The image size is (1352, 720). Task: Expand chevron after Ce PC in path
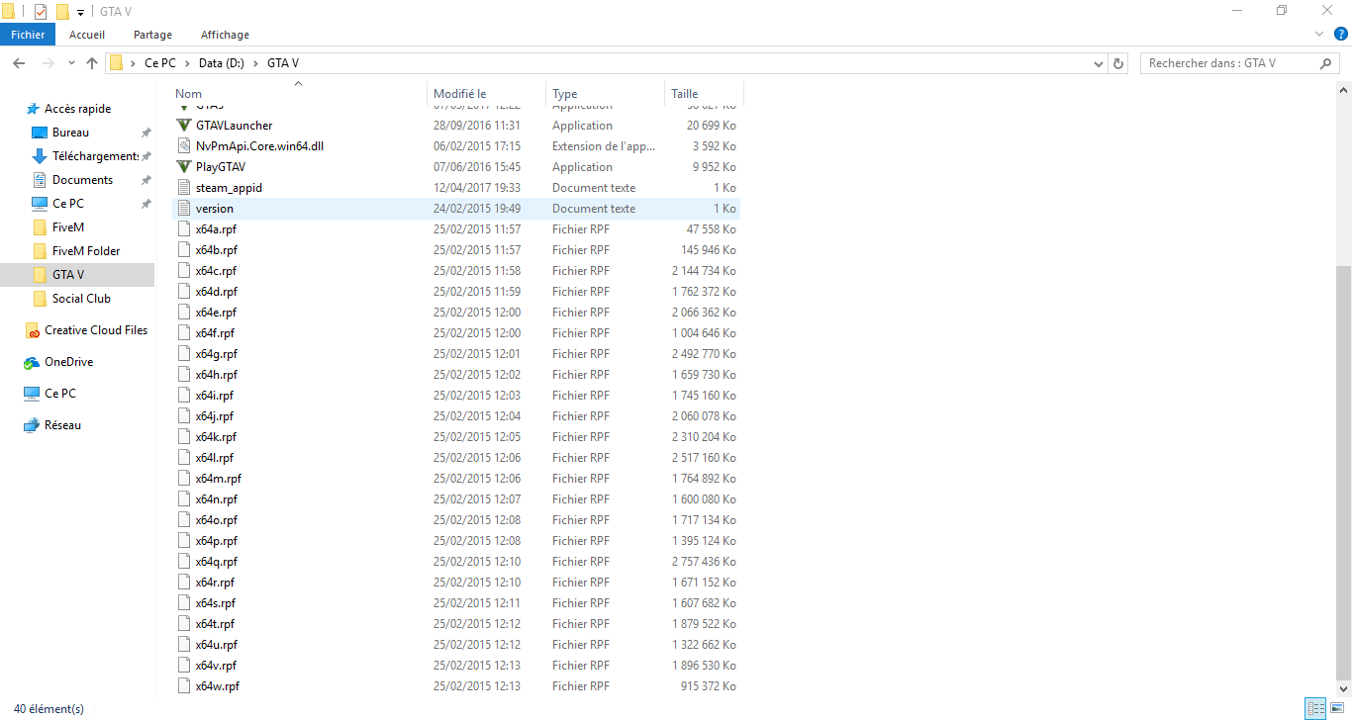point(188,63)
